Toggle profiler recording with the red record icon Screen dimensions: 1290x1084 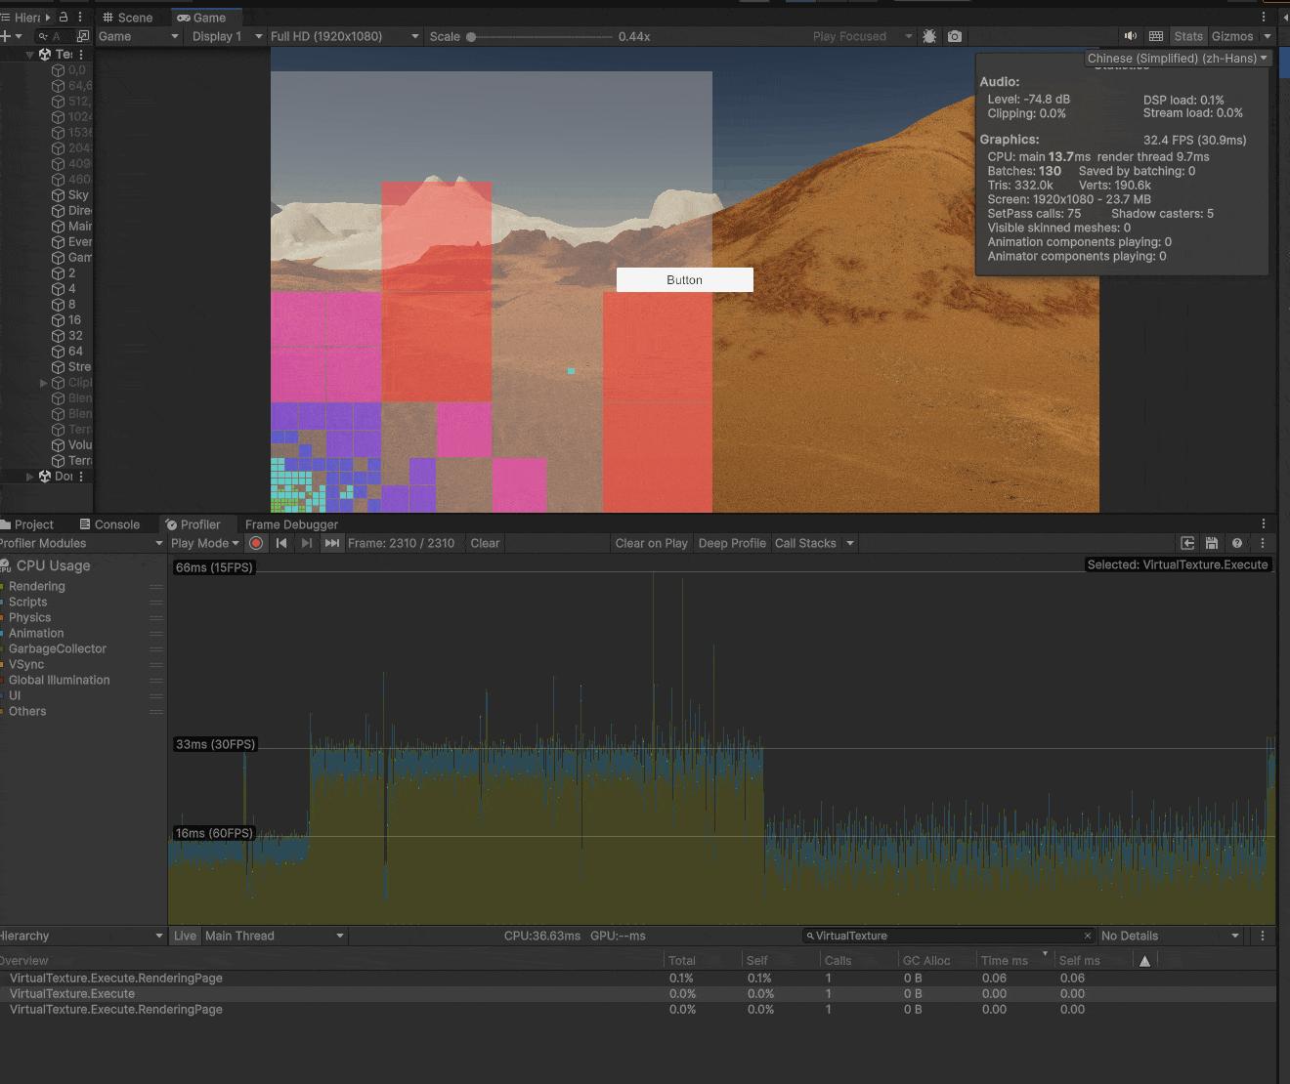click(x=256, y=543)
